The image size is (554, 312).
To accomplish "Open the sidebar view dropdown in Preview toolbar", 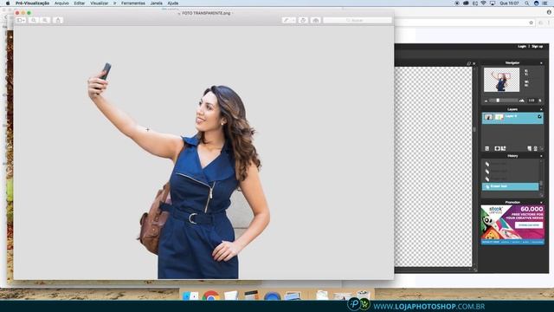I will click(x=21, y=21).
